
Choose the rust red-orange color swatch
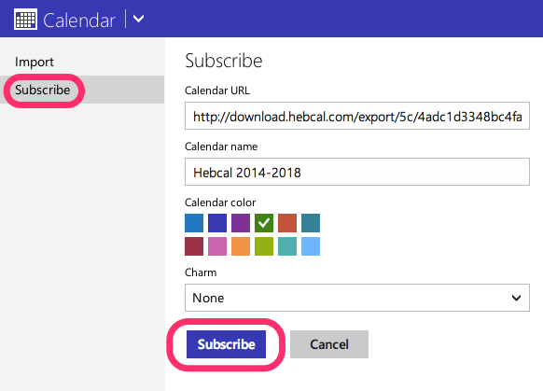(x=287, y=223)
